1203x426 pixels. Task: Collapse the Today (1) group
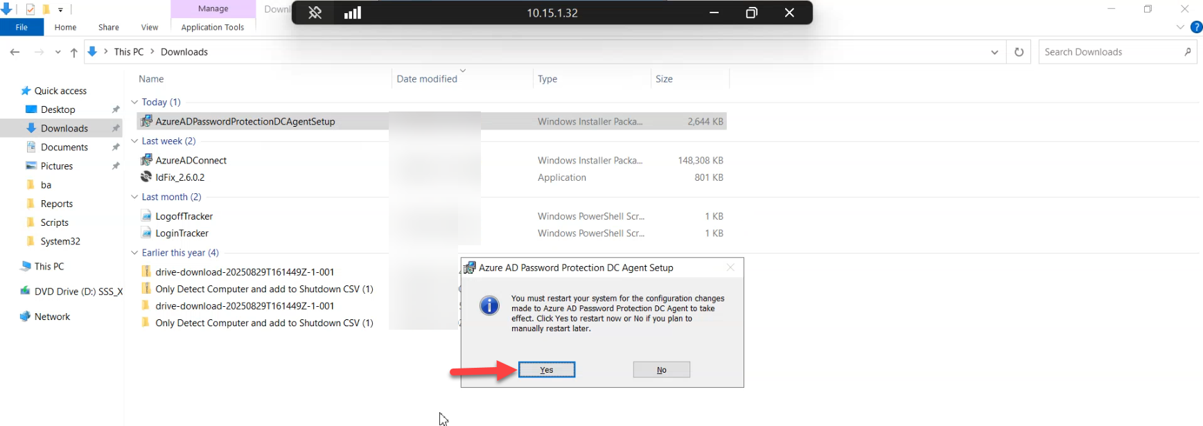(134, 102)
